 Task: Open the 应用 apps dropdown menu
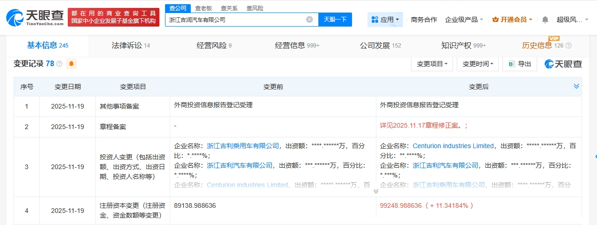(x=385, y=20)
